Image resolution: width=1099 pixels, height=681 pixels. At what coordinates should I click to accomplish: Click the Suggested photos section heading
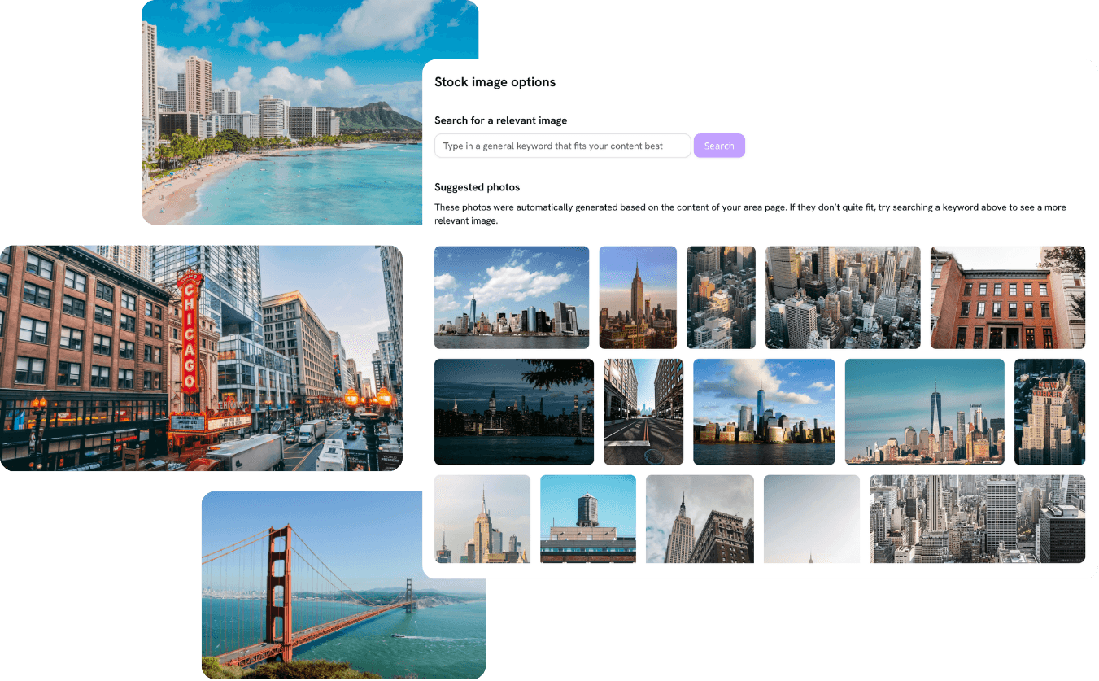click(477, 187)
